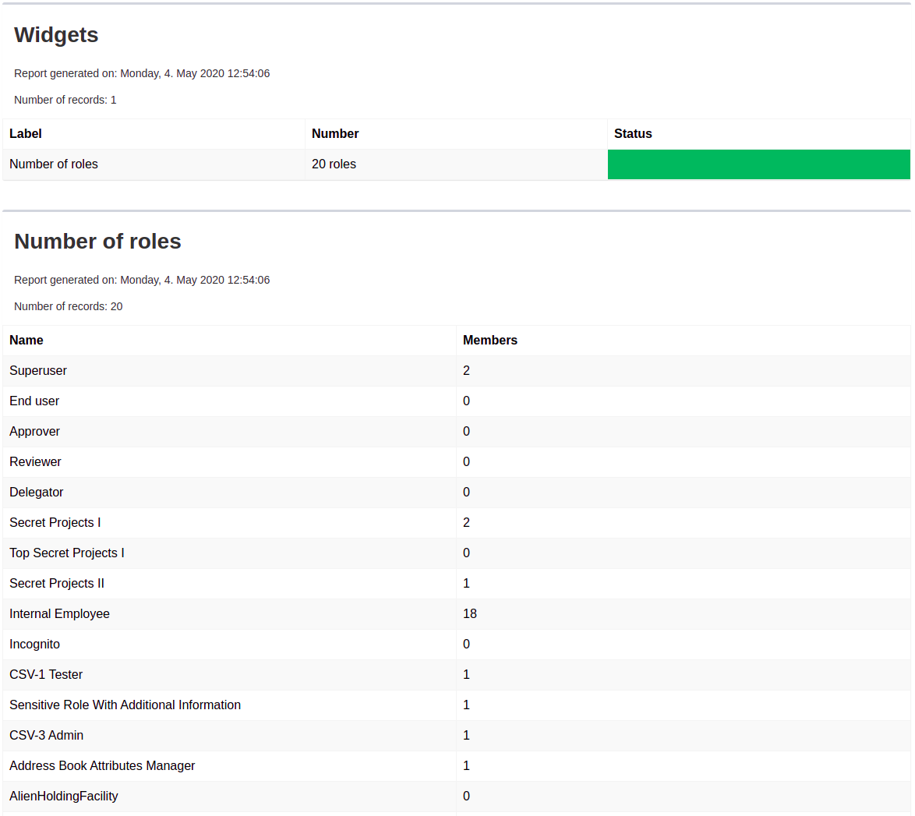Select the Incognito role row

tap(35, 645)
